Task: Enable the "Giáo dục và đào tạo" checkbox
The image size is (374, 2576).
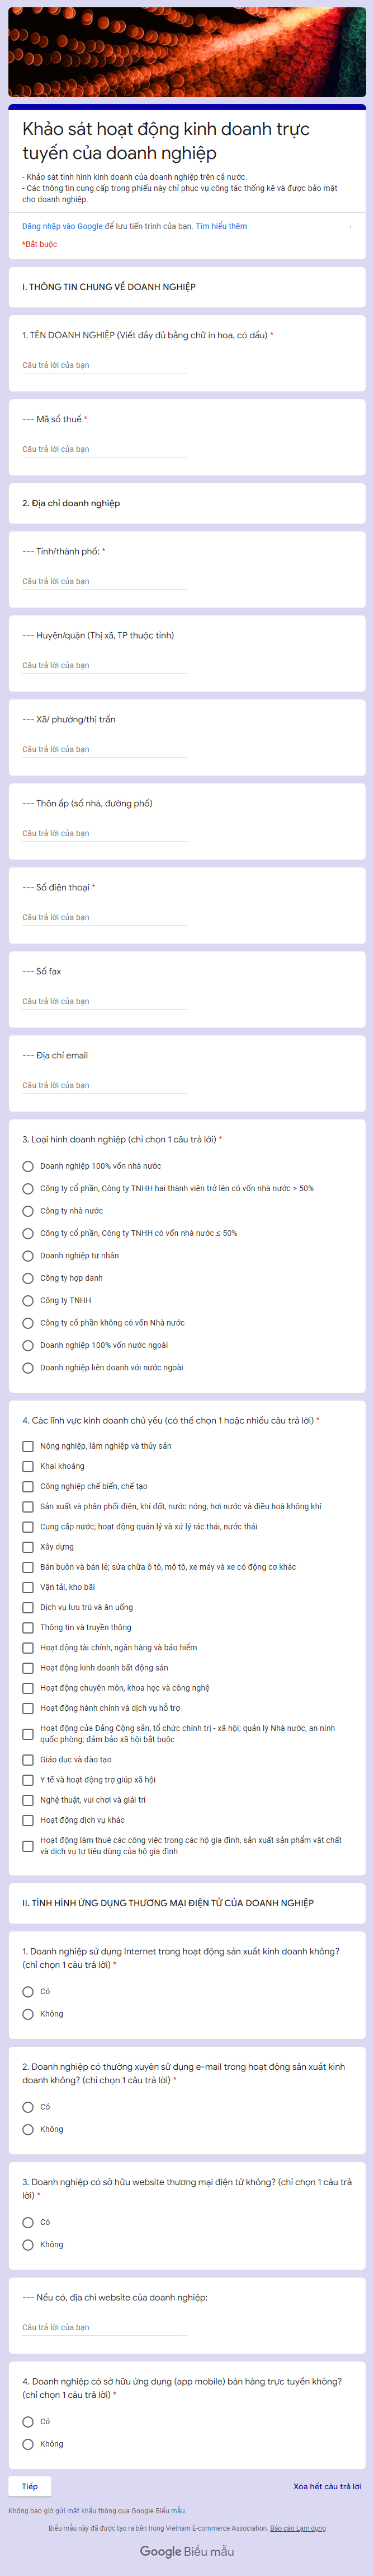Action: click(28, 1759)
